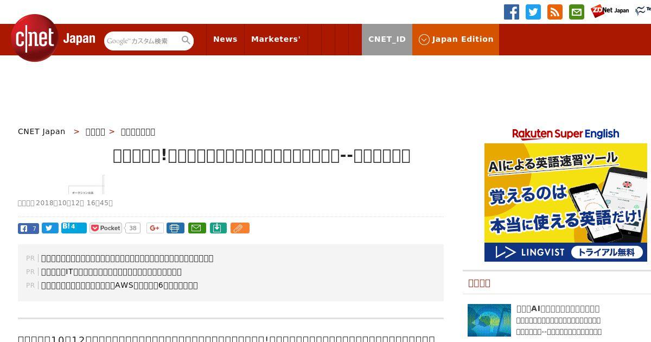The image size is (651, 342).
Task: Open the orange RSS feed icon
Action: pos(555,12)
